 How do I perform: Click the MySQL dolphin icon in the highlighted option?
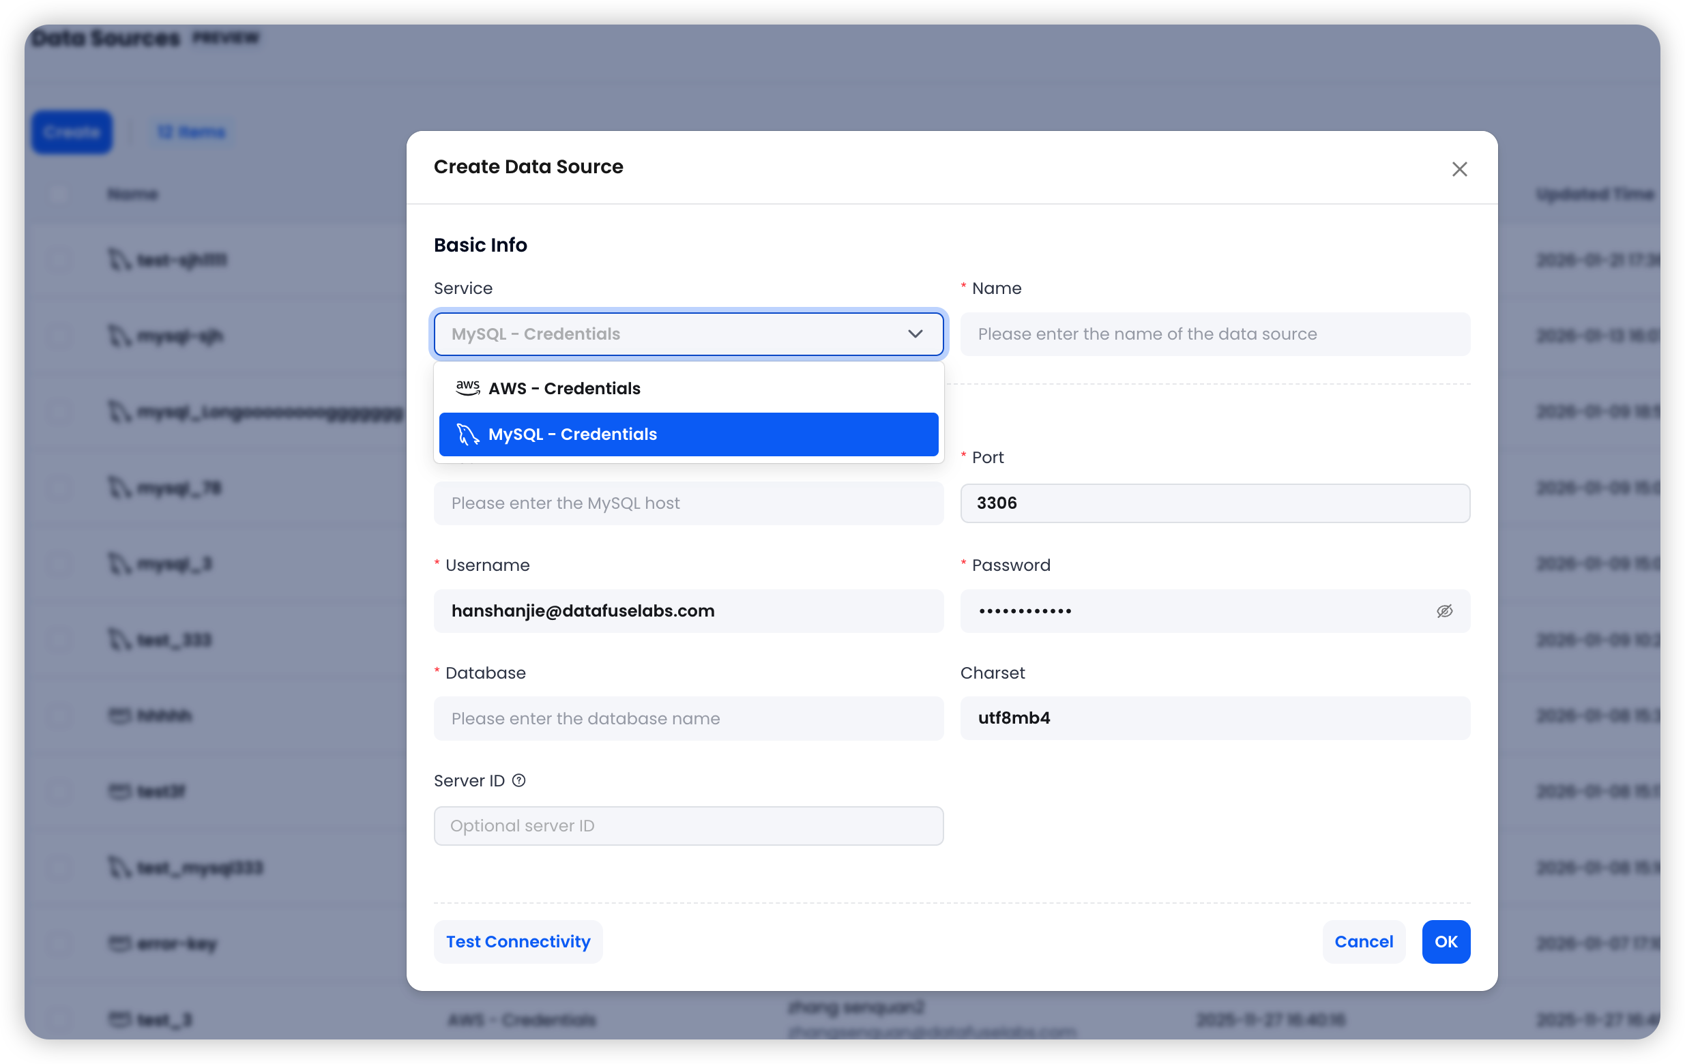467,434
